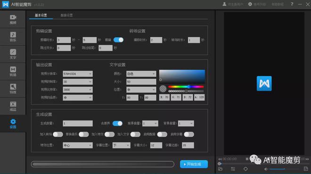This screenshot has height=174, width=311.
Task: Enable the 加入文字 switch
Action: pos(135,134)
